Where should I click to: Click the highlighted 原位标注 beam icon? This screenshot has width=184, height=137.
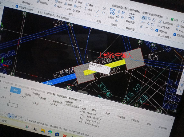(x=143, y=18)
